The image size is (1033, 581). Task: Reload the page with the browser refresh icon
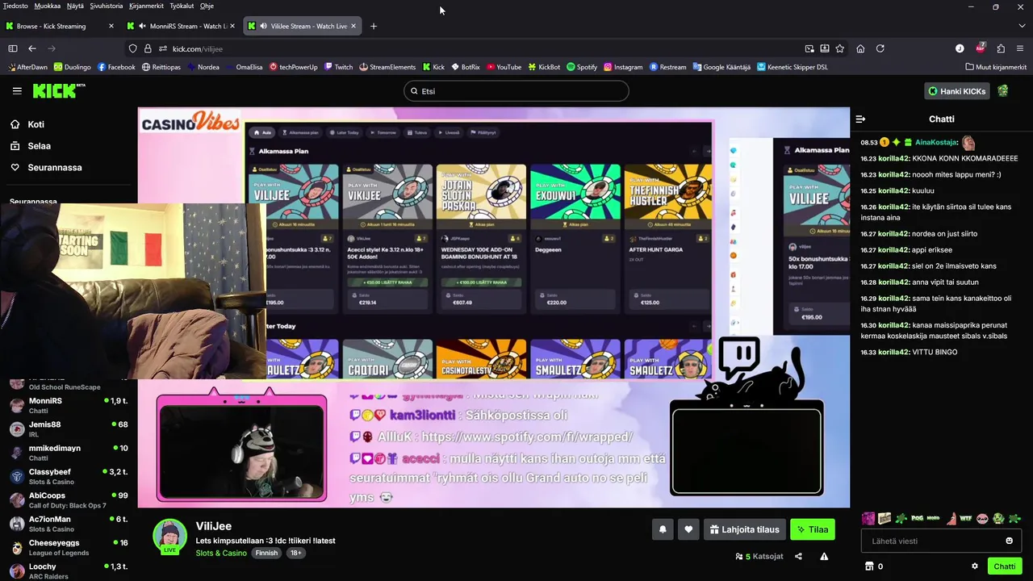click(880, 48)
